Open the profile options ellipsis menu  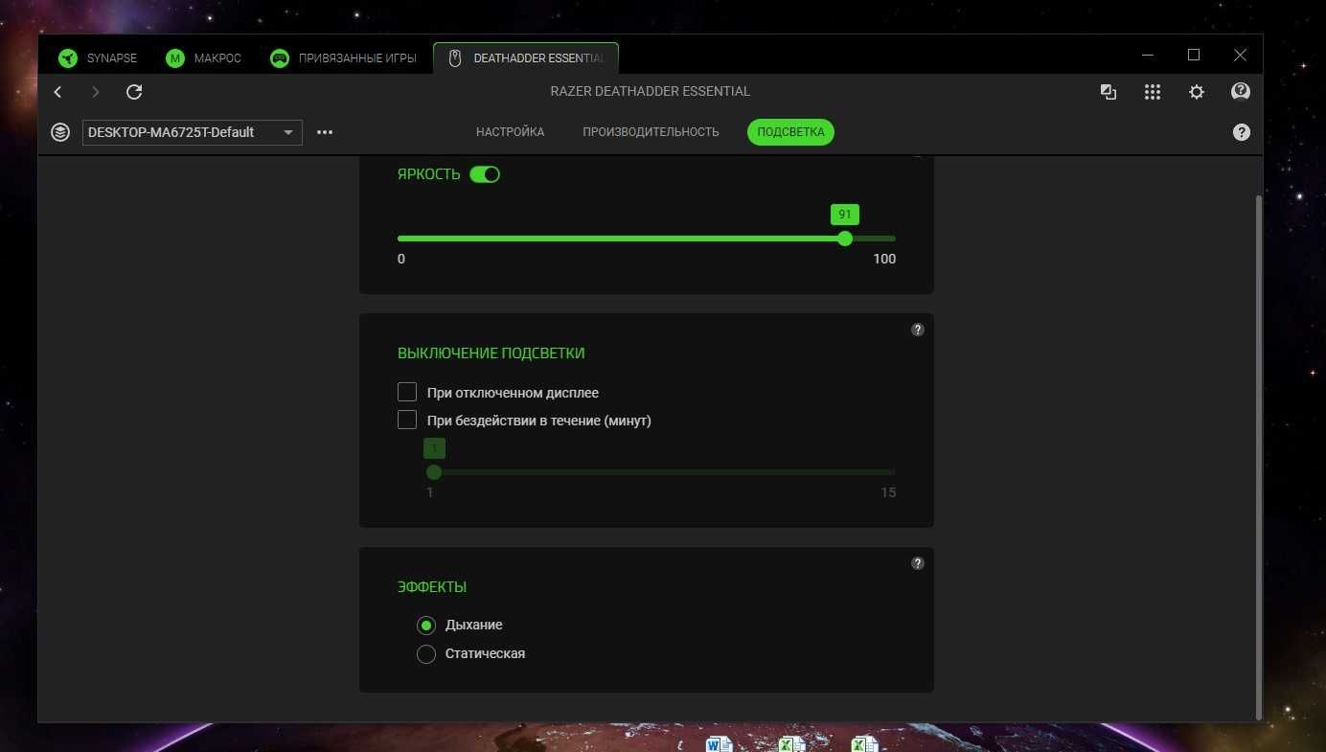click(325, 132)
